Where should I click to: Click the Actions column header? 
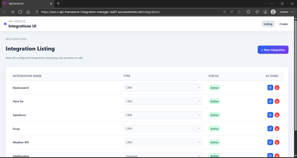(x=272, y=76)
